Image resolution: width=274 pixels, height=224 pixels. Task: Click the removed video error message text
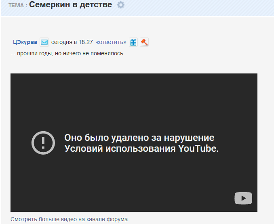[141, 143]
